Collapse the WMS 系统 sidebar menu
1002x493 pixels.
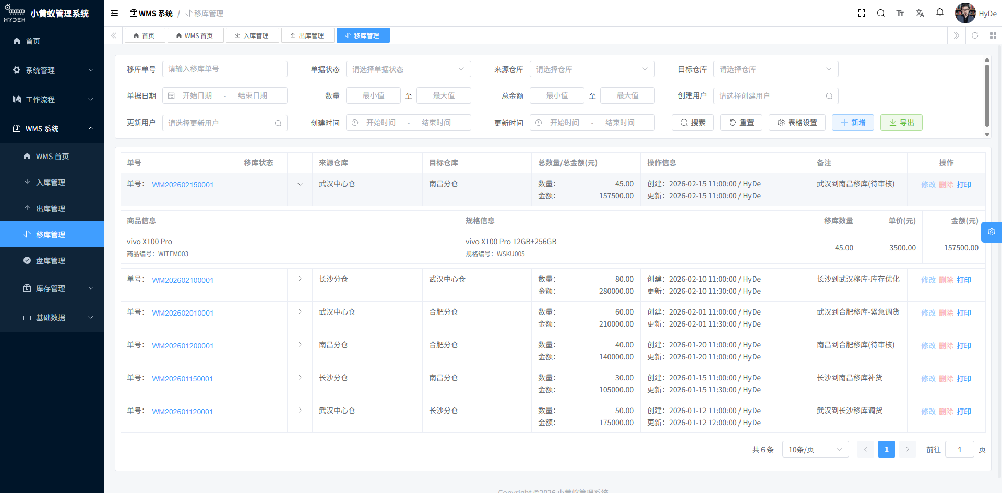(52, 128)
